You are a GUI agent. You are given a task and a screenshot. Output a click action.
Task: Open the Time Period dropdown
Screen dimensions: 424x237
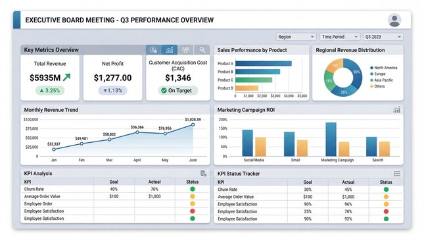click(x=339, y=37)
